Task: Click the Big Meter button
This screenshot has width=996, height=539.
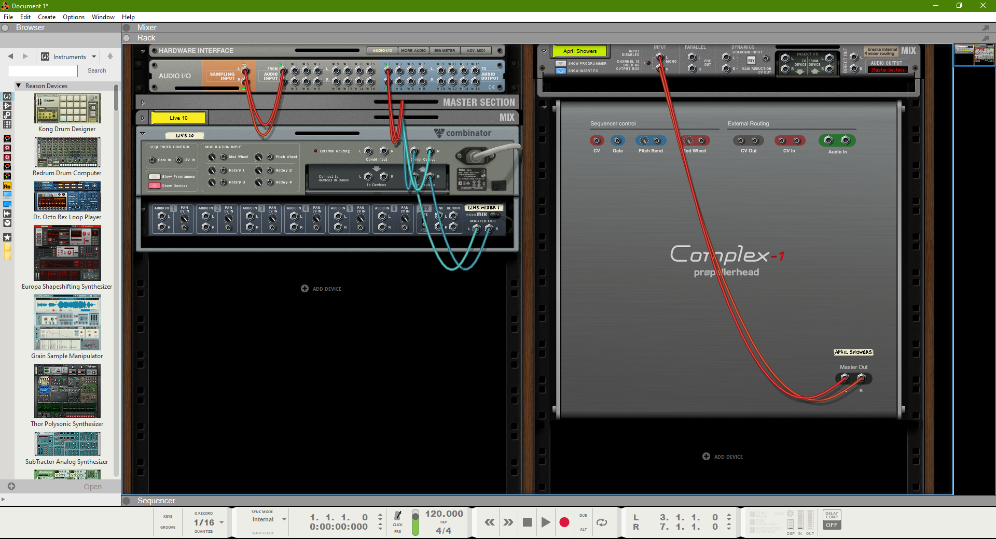Action: click(x=445, y=51)
